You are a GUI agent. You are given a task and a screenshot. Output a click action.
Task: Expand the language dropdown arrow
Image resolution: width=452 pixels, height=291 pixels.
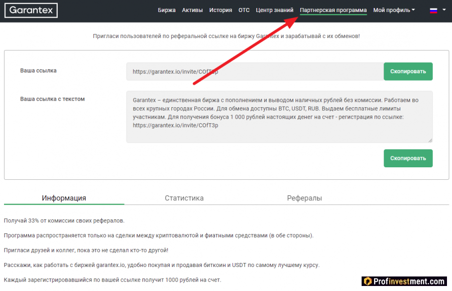pyautogui.click(x=444, y=10)
